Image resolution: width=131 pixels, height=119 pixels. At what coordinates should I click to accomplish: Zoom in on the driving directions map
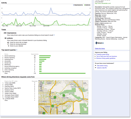click(x=41, y=88)
